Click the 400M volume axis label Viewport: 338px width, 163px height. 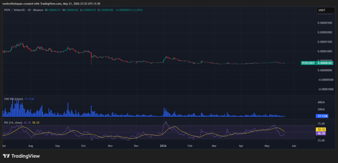[x=321, y=102]
